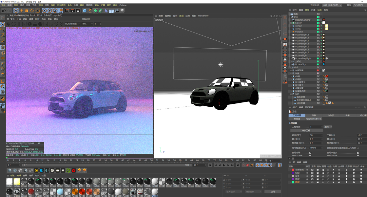Open node space dropdown 当前(标准/物理)
Viewport: 367px width, 197px height.
(332, 5)
